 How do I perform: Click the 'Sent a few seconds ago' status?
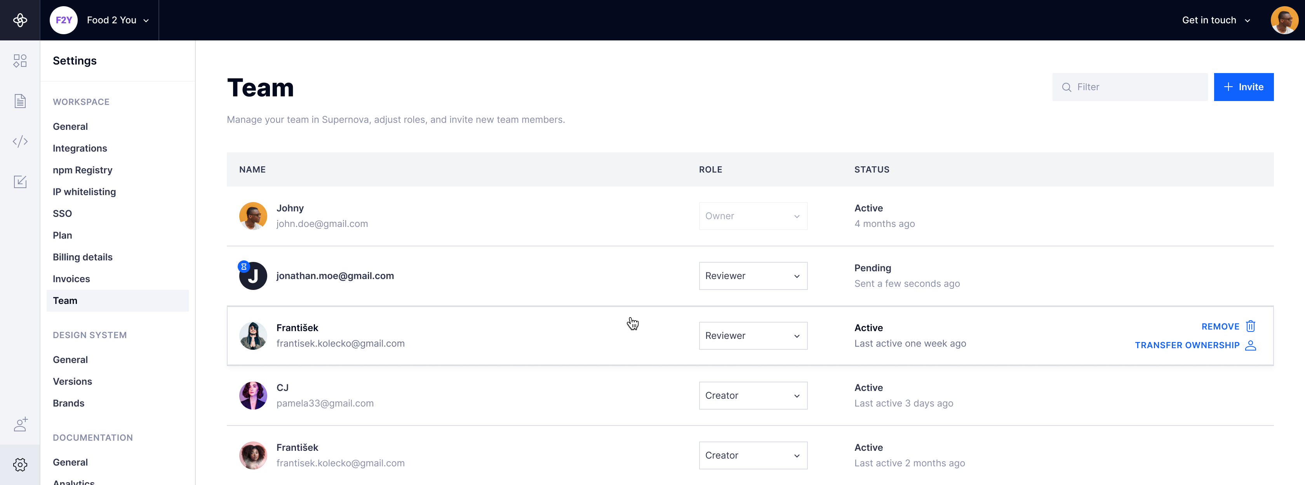[907, 284]
